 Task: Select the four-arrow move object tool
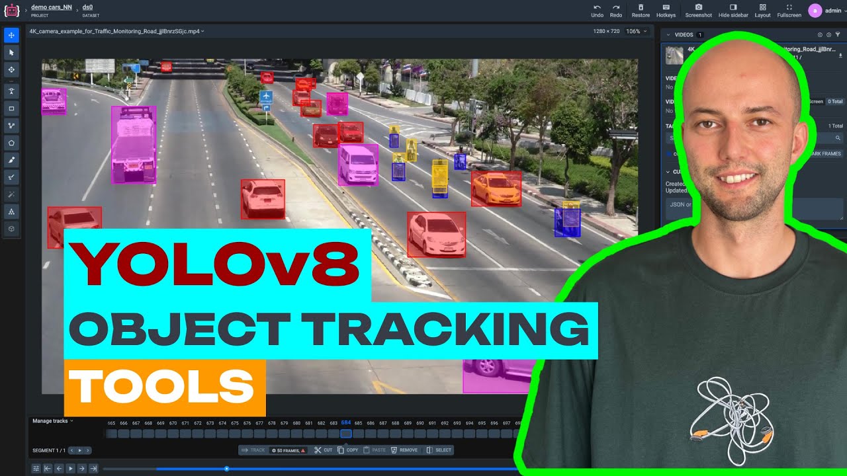[11, 69]
